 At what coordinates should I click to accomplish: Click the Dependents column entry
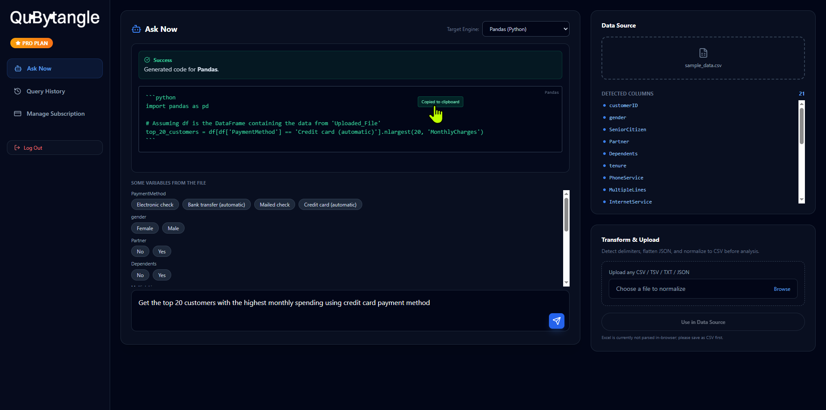623,154
